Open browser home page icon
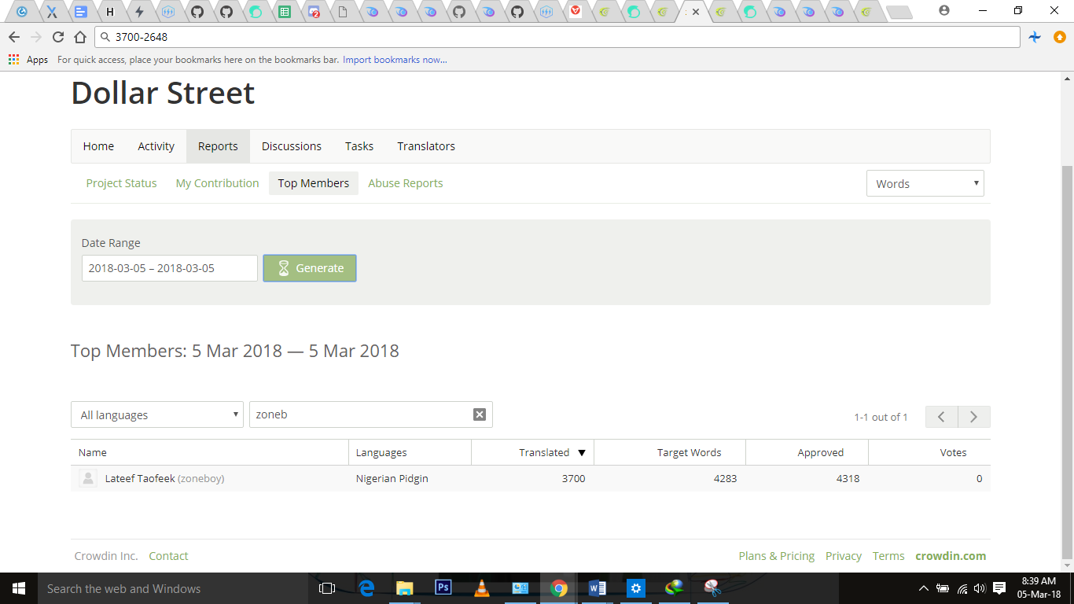The height and width of the screenshot is (604, 1074). 79,37
